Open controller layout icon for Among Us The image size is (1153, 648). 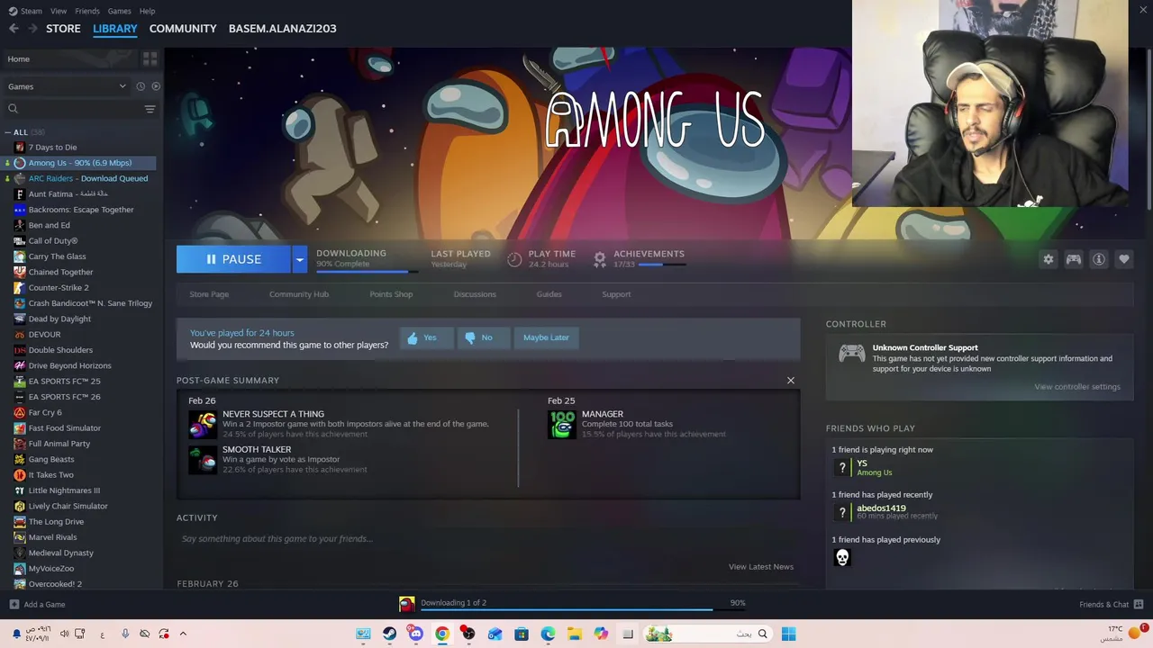(1074, 259)
